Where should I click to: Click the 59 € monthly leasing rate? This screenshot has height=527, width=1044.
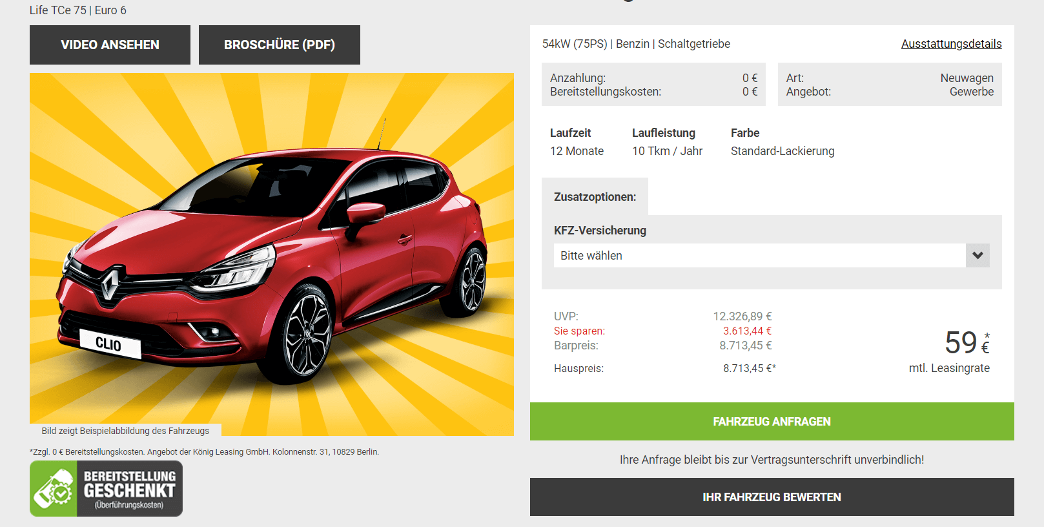[x=967, y=342]
